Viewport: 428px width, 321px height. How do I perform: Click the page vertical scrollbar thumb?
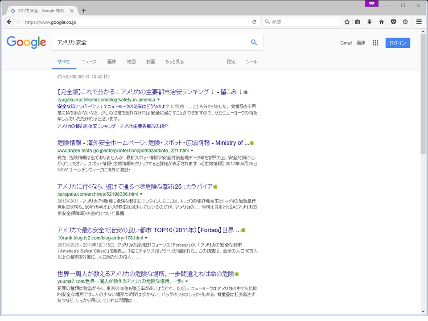(423, 94)
